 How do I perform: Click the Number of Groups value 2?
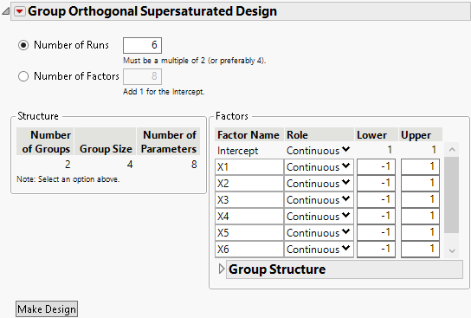[68, 165]
